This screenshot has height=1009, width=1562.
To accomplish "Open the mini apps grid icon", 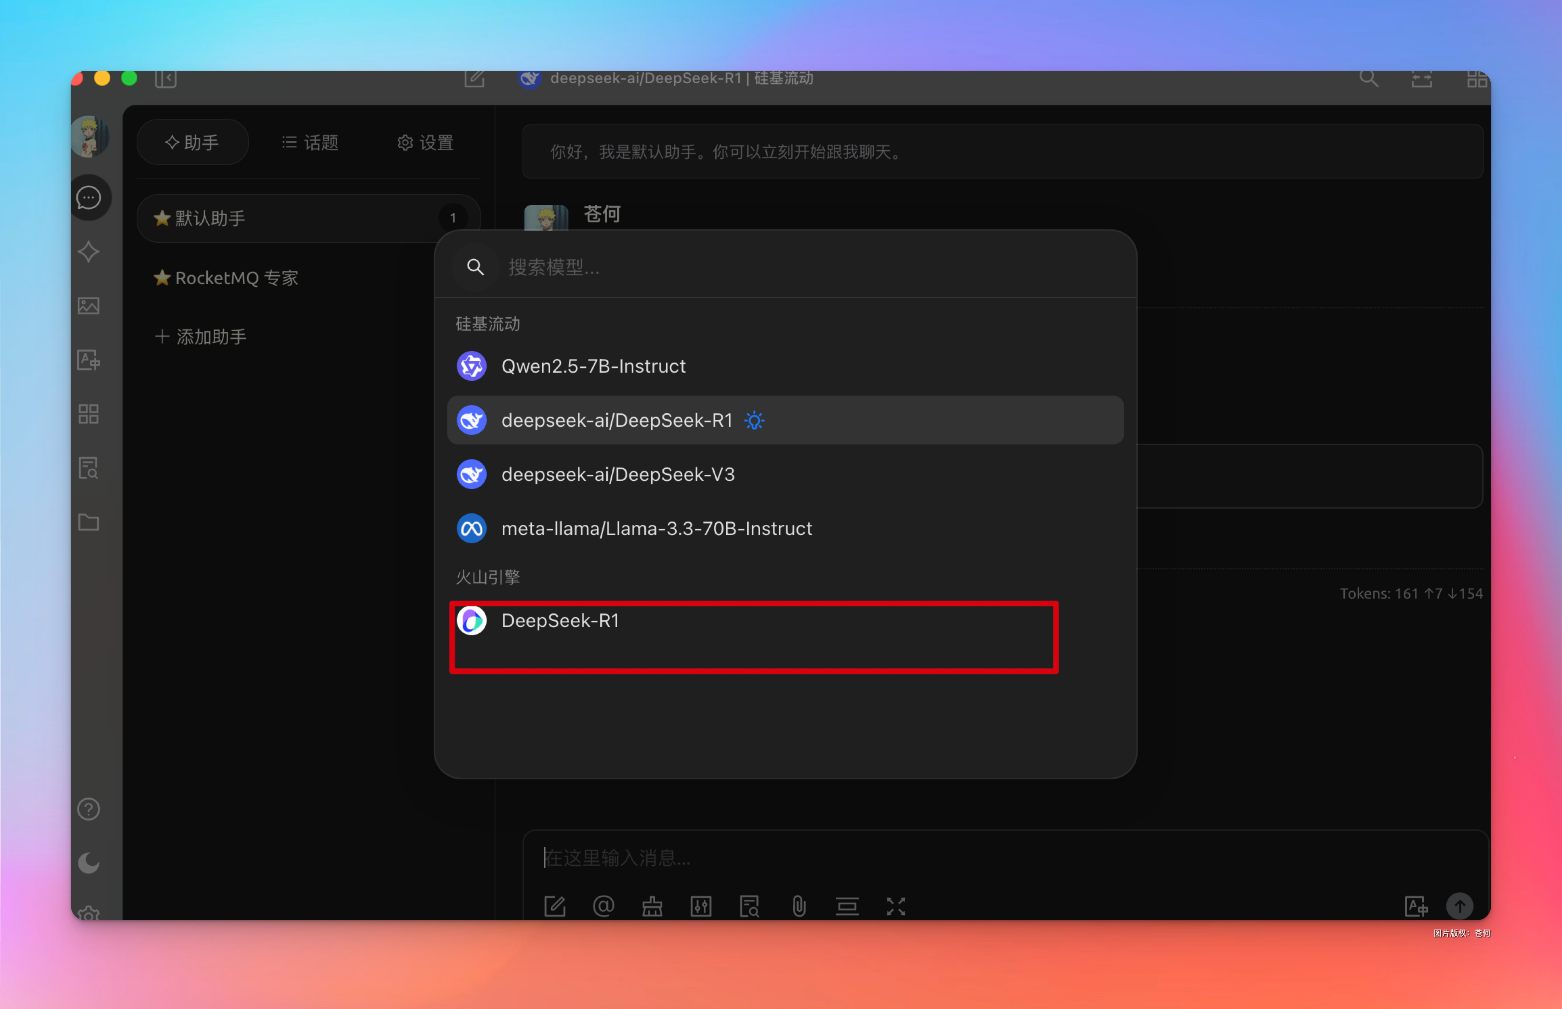I will point(89,414).
